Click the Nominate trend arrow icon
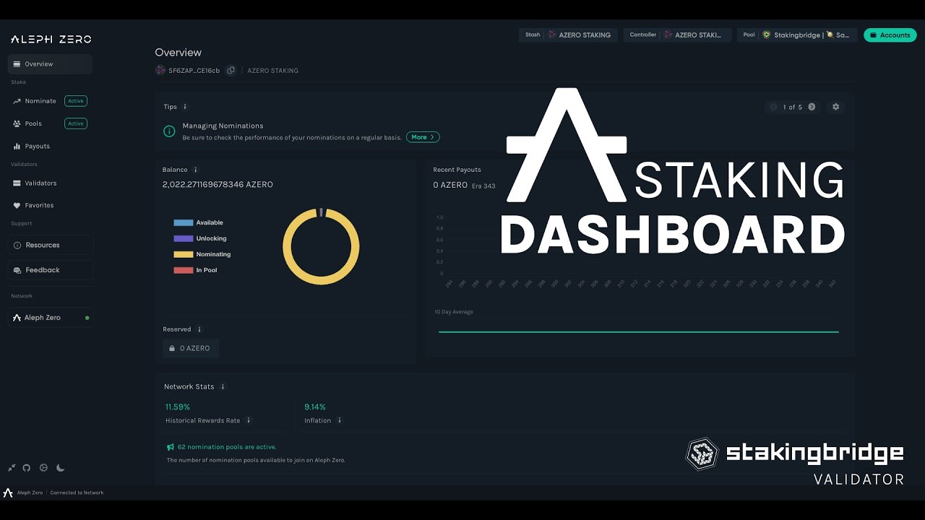Viewport: 925px width, 520px height. (x=17, y=101)
